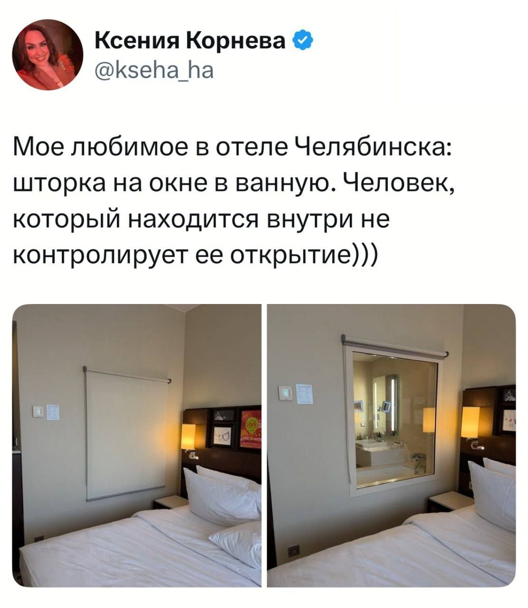Click the wall thermostat panel in right photo
This screenshot has height=608, width=528.
coord(286,393)
